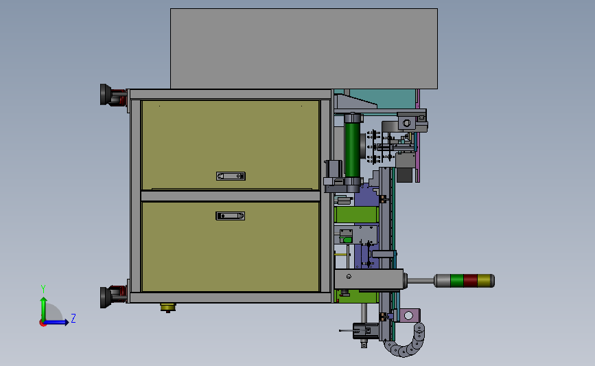Click the lower drawer's handle latch
Screen dimensions: 595x366
point(231,216)
